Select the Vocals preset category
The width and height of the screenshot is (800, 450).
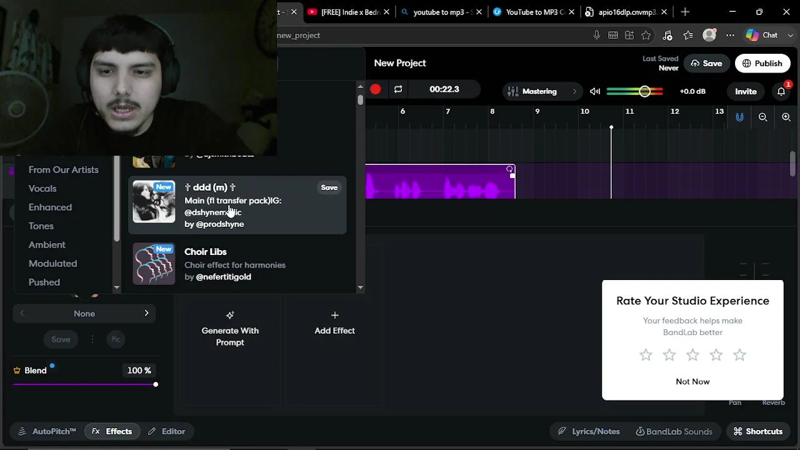tap(42, 188)
